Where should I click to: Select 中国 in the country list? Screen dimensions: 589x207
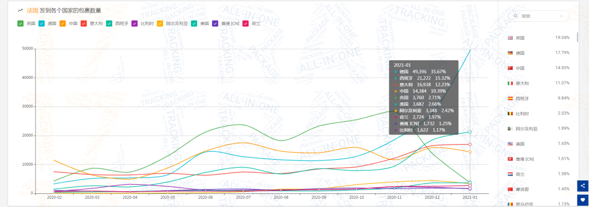[520, 68]
